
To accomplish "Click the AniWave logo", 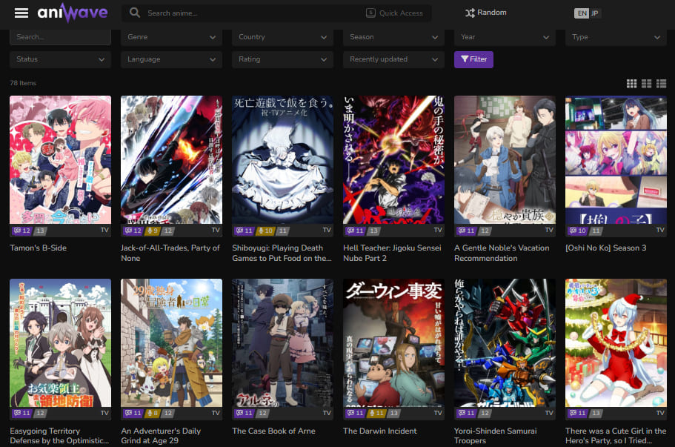I will coord(73,13).
